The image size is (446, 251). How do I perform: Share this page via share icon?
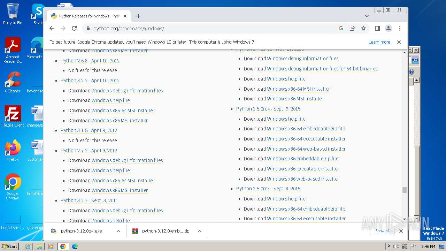click(352, 28)
